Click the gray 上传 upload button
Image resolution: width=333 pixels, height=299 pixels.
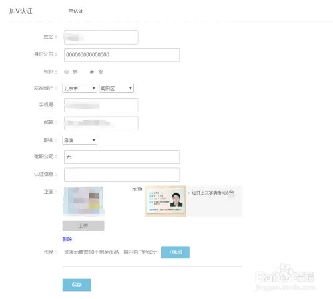point(83,226)
